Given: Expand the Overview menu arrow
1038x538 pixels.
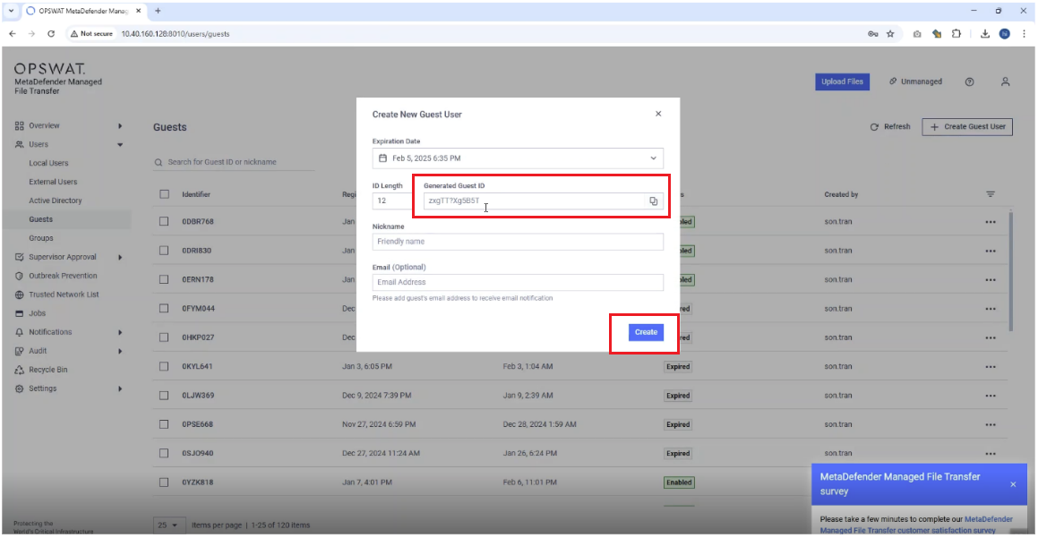Looking at the screenshot, I should tap(120, 125).
